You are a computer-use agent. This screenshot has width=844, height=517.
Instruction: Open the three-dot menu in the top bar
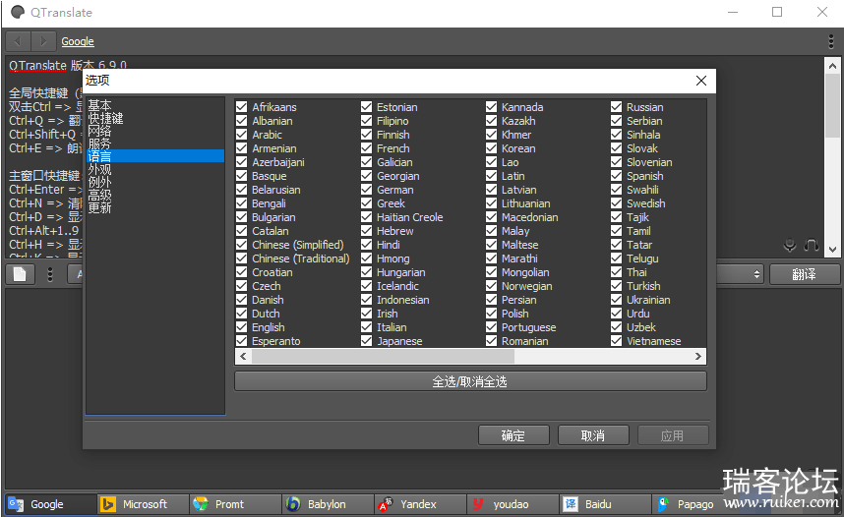coord(831,41)
